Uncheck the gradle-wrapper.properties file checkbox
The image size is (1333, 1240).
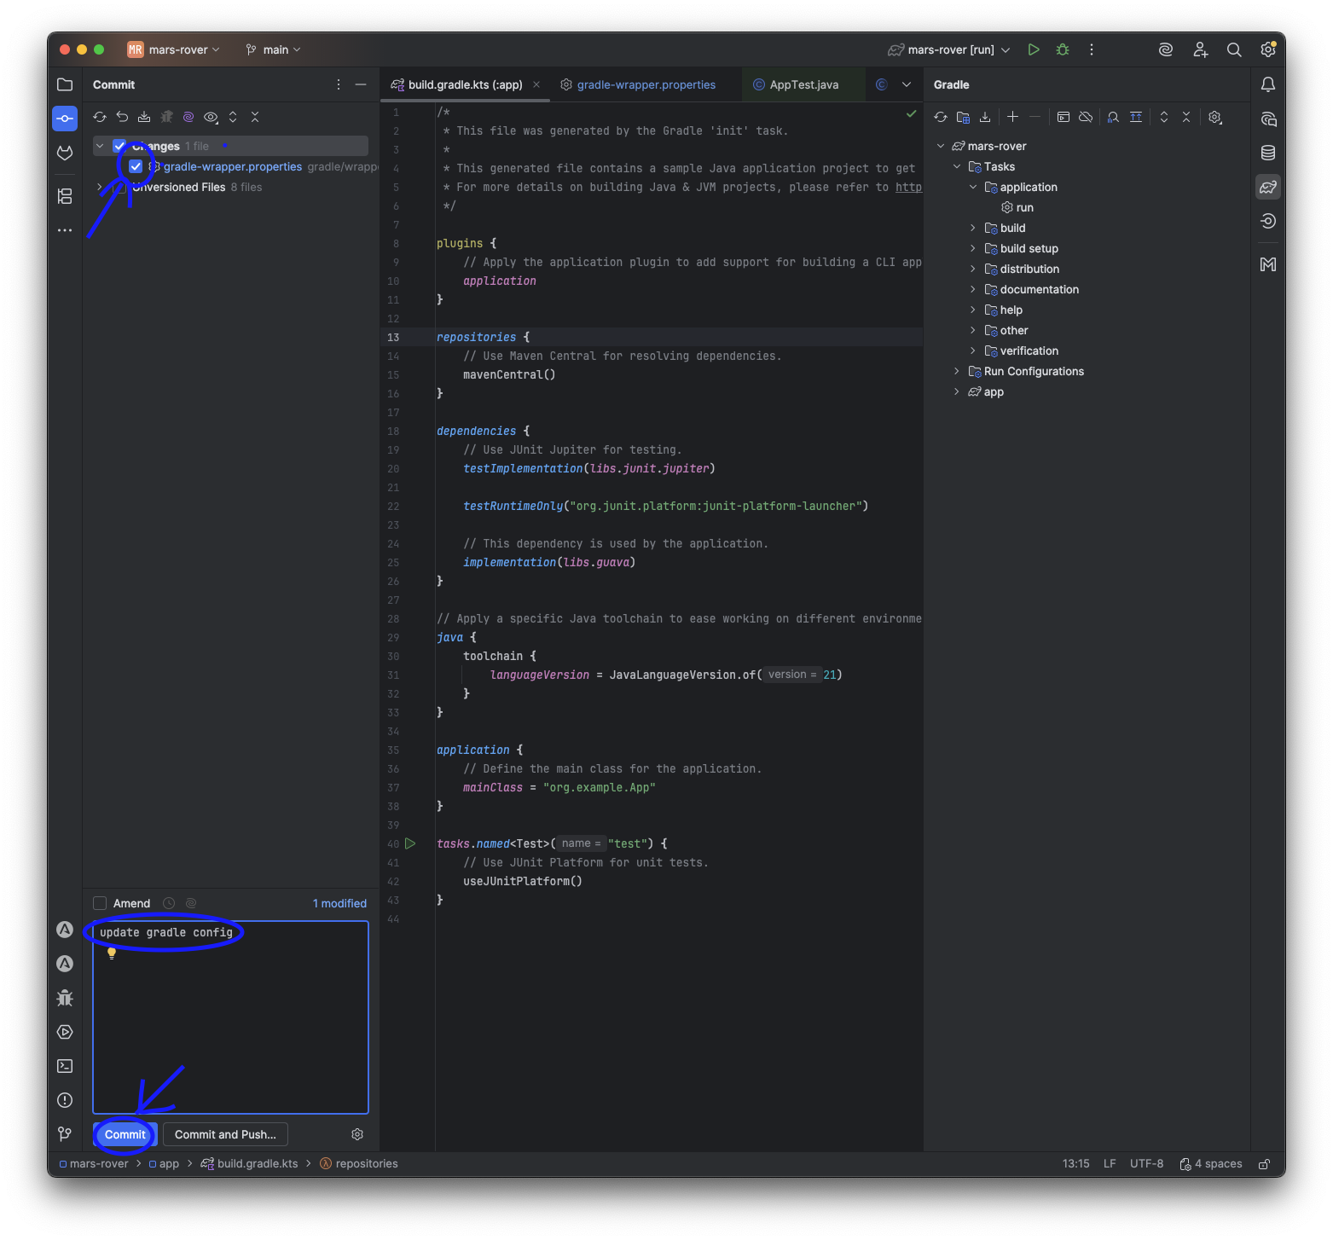[x=136, y=166]
